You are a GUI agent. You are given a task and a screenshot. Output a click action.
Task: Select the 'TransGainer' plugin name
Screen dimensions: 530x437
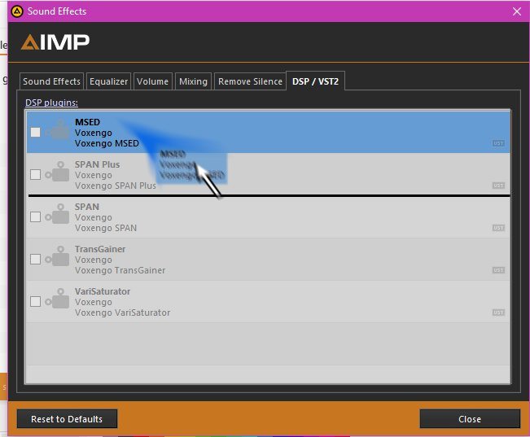[x=100, y=249]
